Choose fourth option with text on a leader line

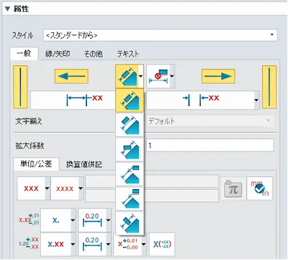(130, 174)
